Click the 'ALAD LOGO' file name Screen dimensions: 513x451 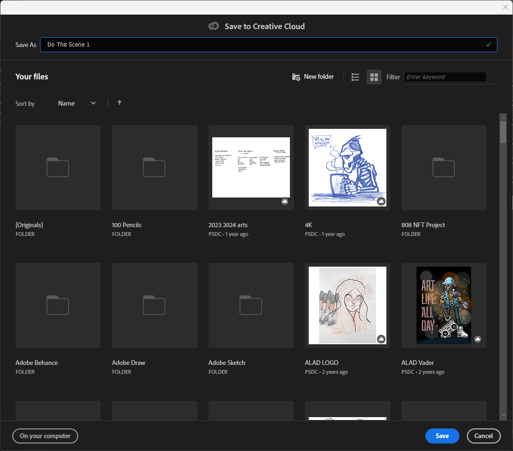tap(321, 363)
